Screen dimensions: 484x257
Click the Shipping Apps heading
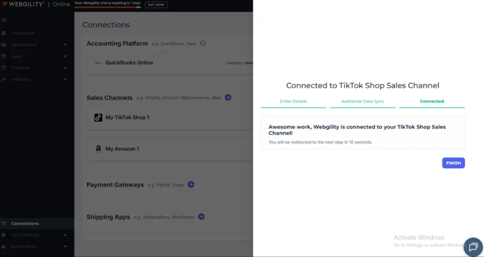(108, 217)
